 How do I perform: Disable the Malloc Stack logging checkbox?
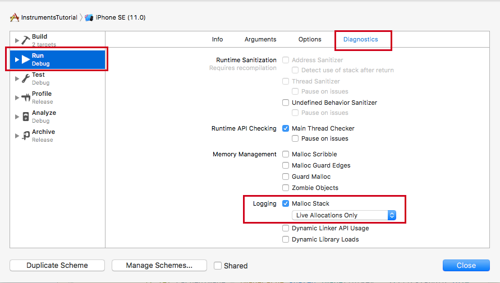pyautogui.click(x=286, y=203)
